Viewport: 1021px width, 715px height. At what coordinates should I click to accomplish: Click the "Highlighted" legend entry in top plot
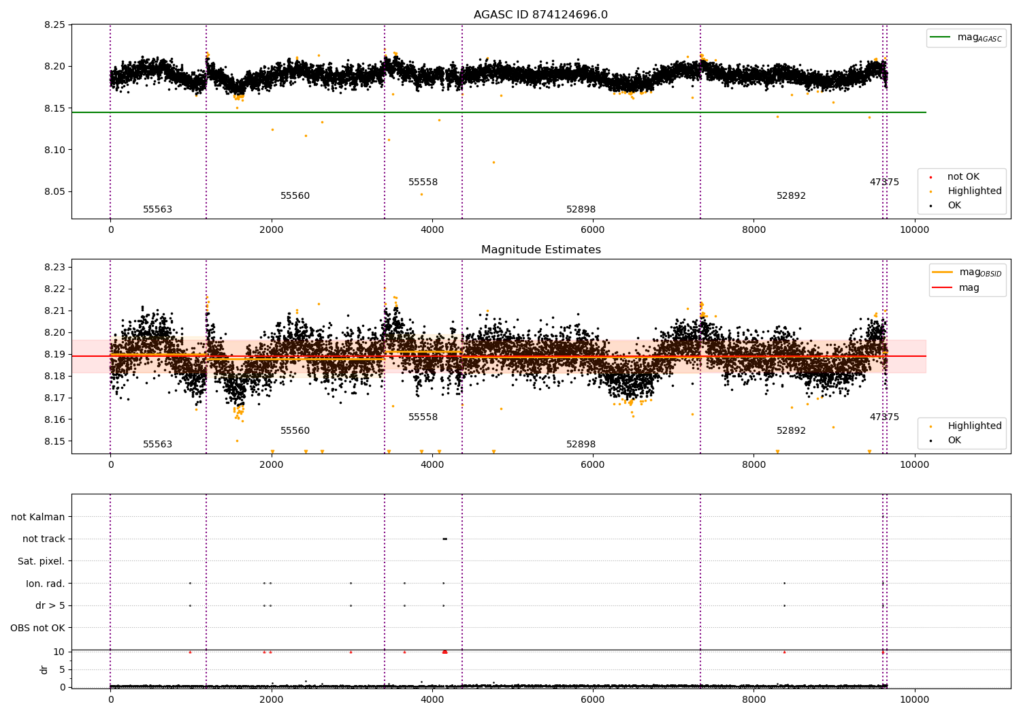coord(974,191)
